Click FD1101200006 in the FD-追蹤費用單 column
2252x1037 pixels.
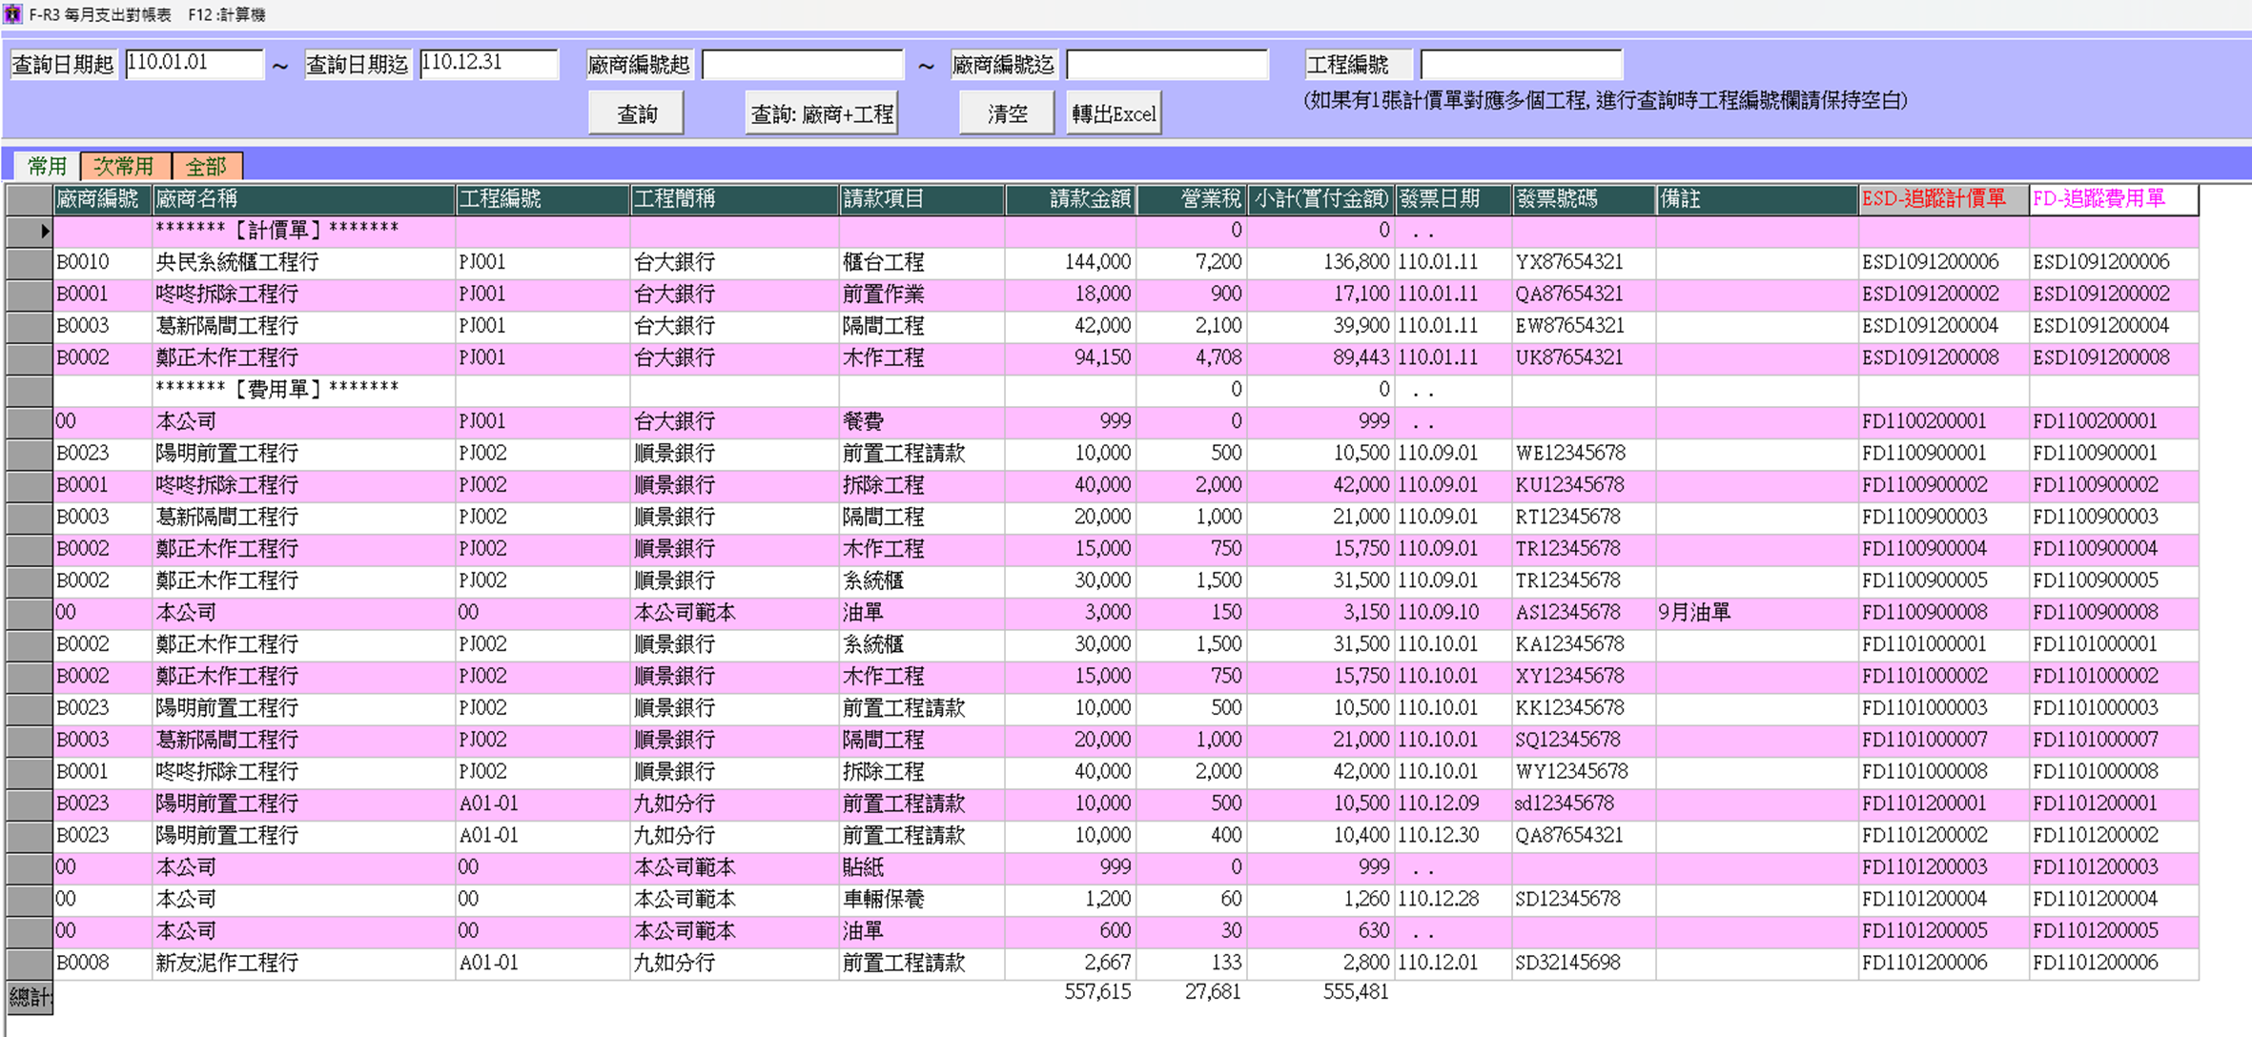coord(2113,963)
